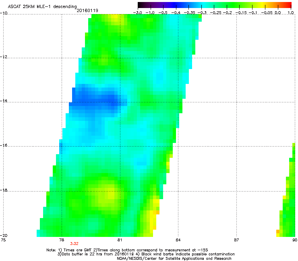Image resolution: width=298 pixels, height=261 pixels.
Task: Select the date label 20160119 under the title
Action: point(87,10)
